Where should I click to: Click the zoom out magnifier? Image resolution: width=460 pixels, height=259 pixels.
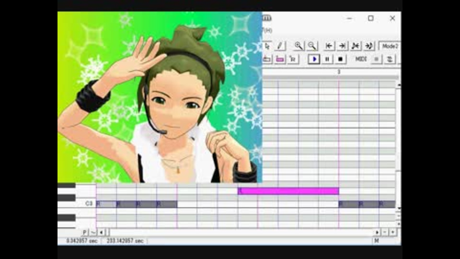[x=312, y=46]
